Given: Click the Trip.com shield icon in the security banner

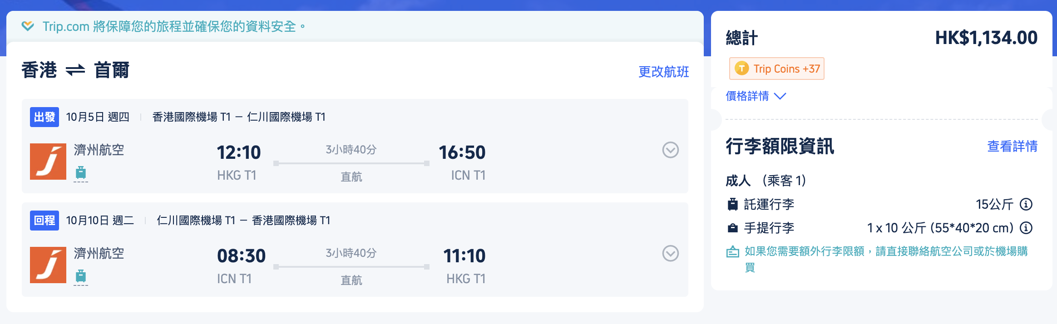Looking at the screenshot, I should click(28, 26).
